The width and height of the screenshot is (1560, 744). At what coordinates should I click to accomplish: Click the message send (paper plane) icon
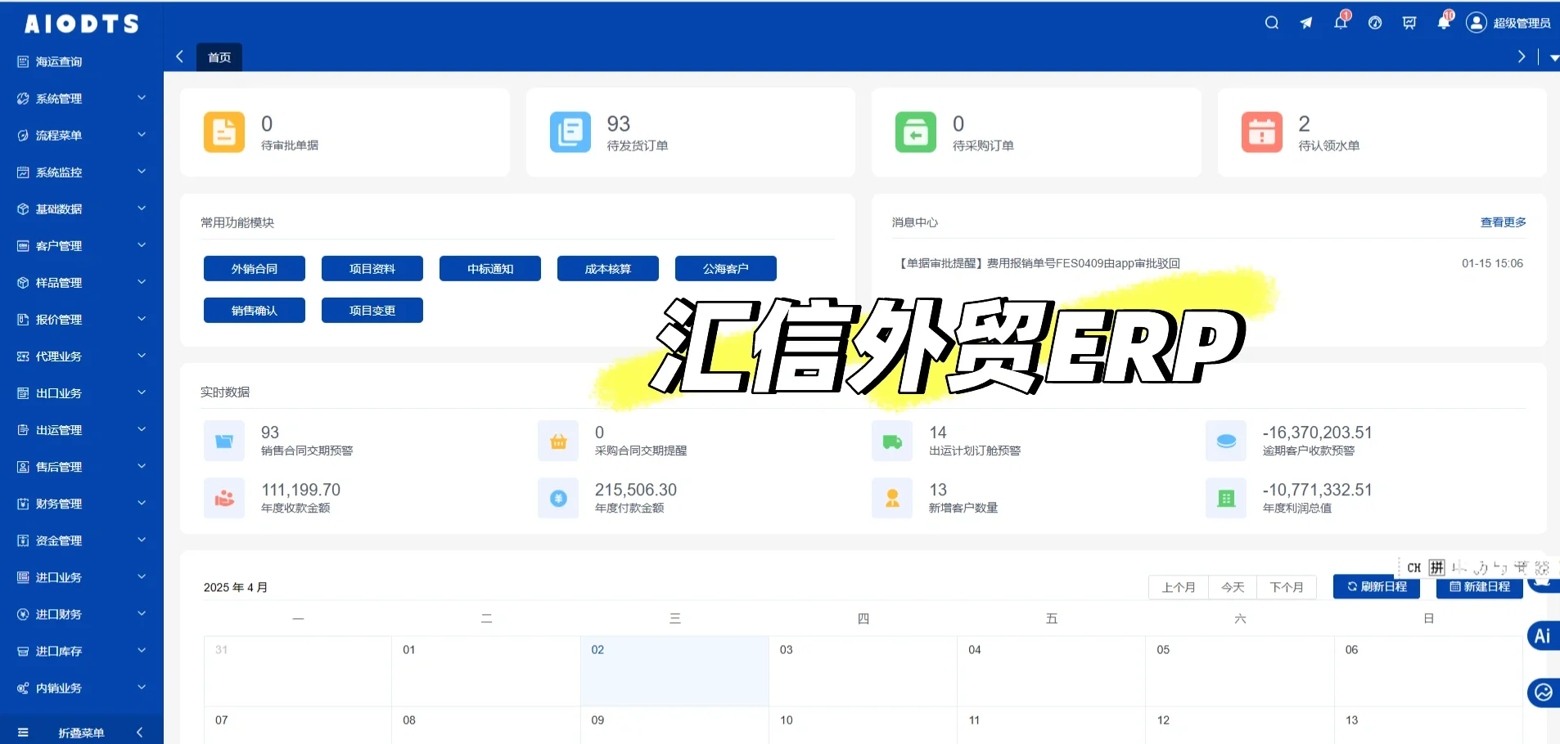tap(1305, 22)
